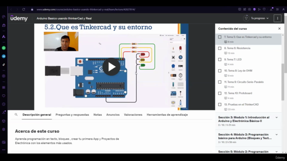Click the split-screen icon in the address bar

(x=239, y=9)
